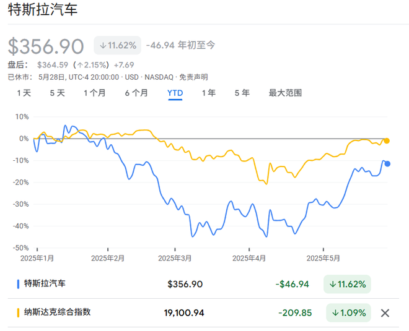
Task: Open the 免责声明 link
Action: (x=193, y=77)
